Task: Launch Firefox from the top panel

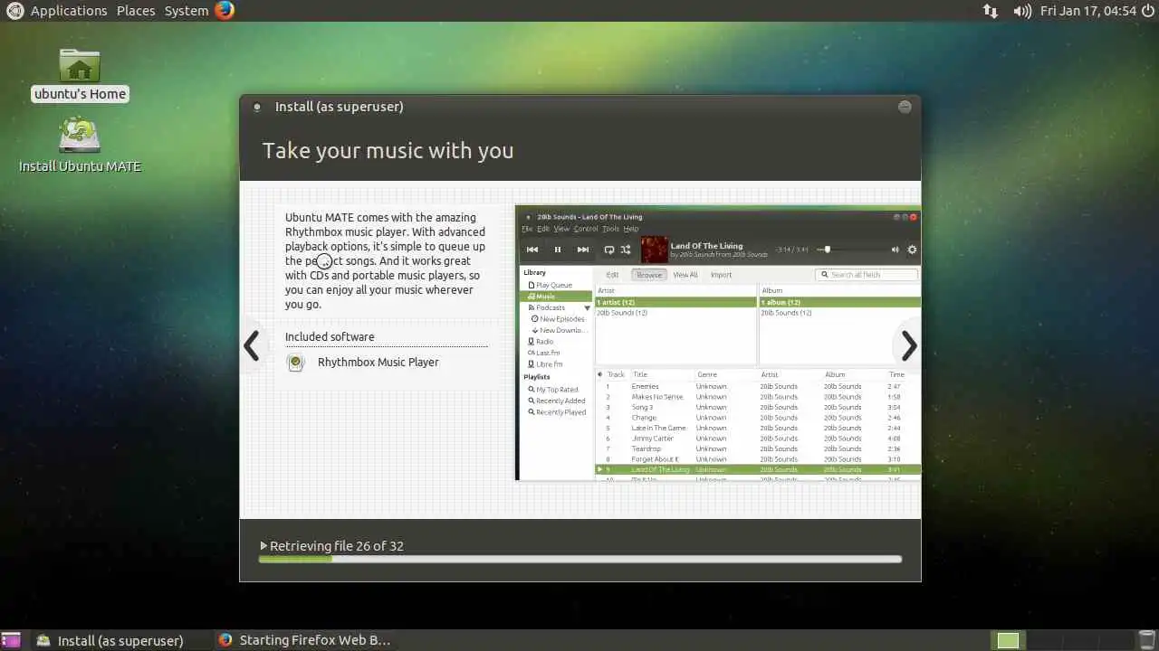Action: tap(225, 11)
